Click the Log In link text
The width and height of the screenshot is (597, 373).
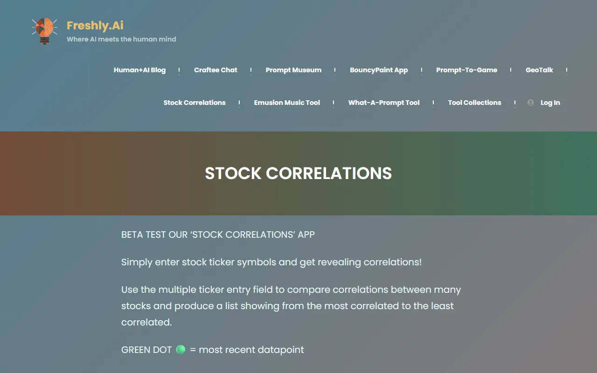point(550,103)
